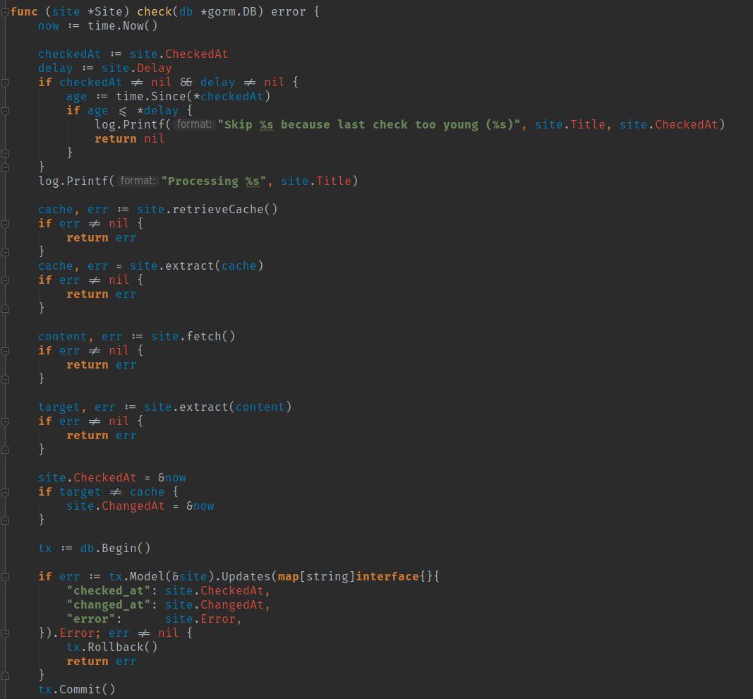Screen dimensions: 753x699
Task: Collapse the if block after site.fetch()
Action: click(6, 351)
